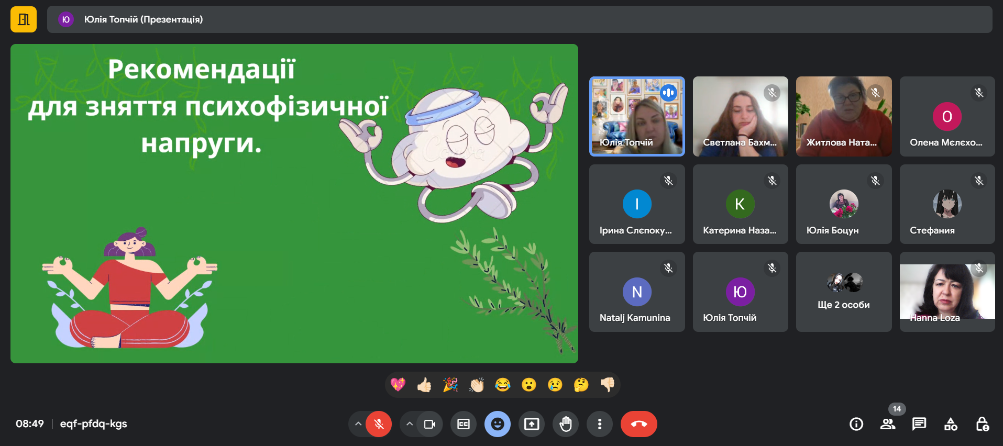Open the activities shapes icon

[x=951, y=424]
